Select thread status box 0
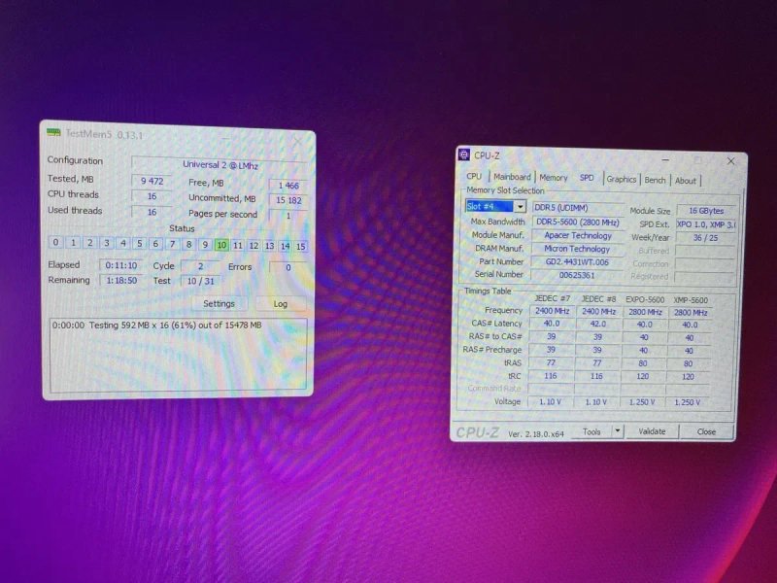The width and height of the screenshot is (777, 583). [x=55, y=242]
